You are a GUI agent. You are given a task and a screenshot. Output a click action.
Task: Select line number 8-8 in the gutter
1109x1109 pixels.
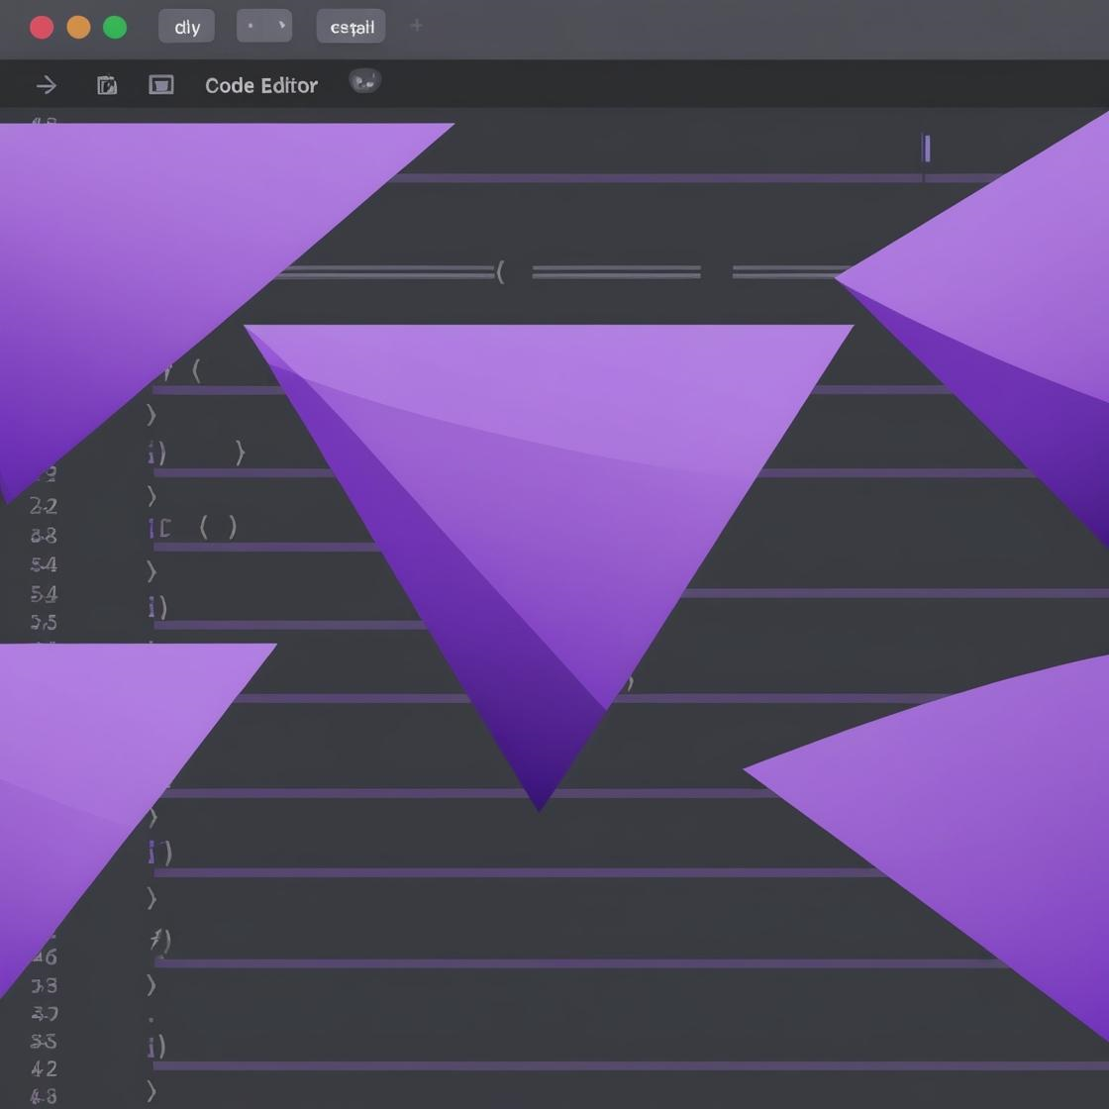click(x=44, y=536)
